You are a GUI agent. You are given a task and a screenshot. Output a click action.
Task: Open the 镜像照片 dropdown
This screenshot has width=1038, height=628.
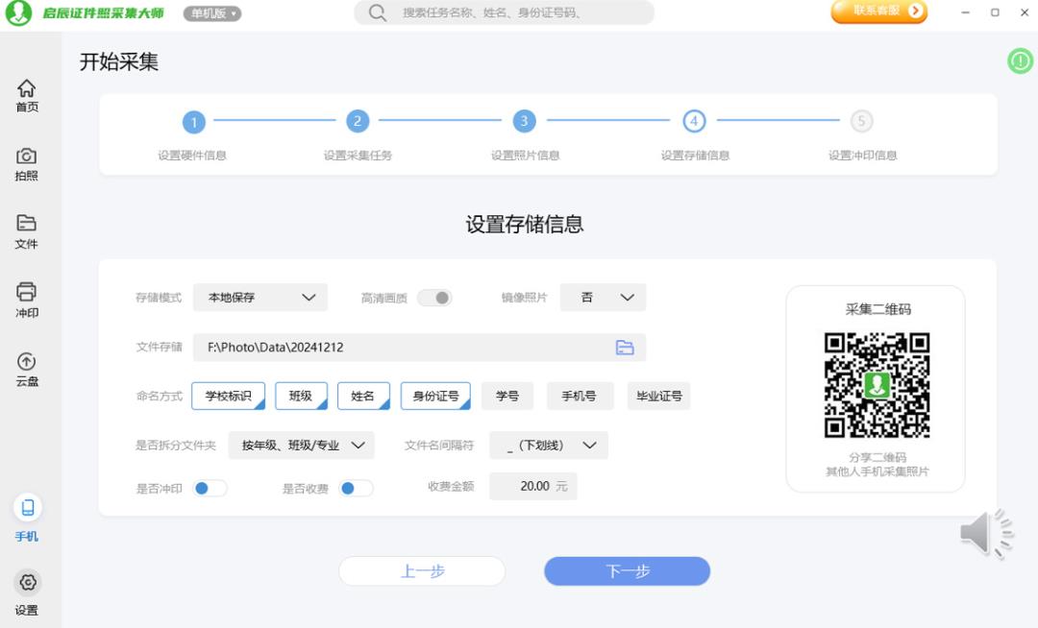(x=603, y=298)
